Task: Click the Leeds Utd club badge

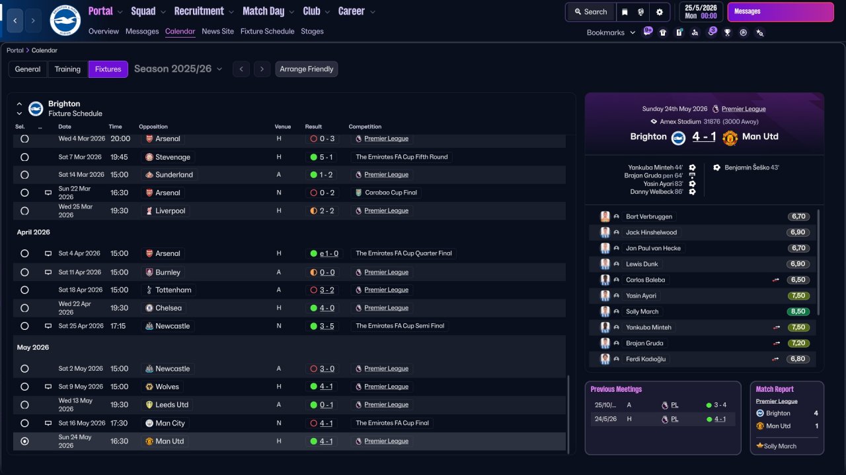Action: tap(149, 405)
